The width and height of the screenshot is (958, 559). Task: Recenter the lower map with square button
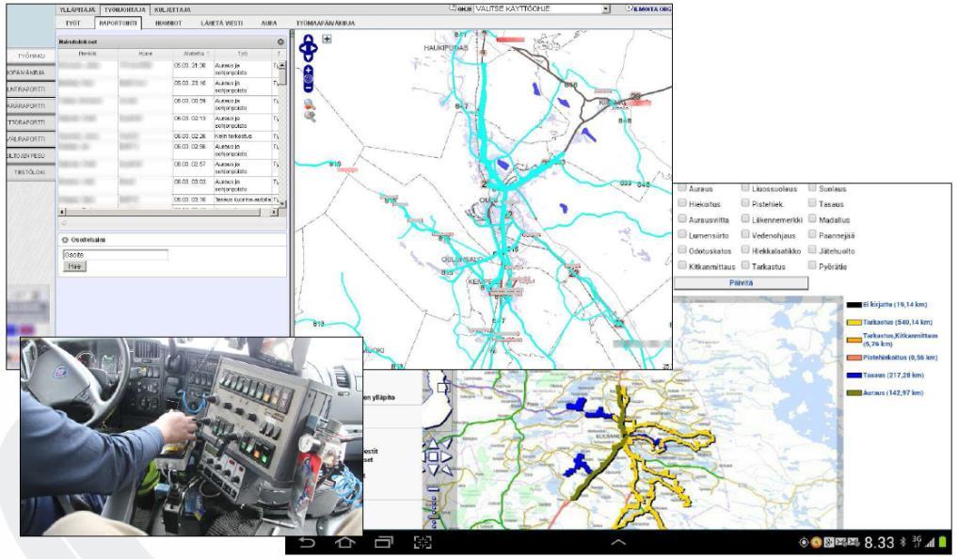pyautogui.click(x=433, y=456)
